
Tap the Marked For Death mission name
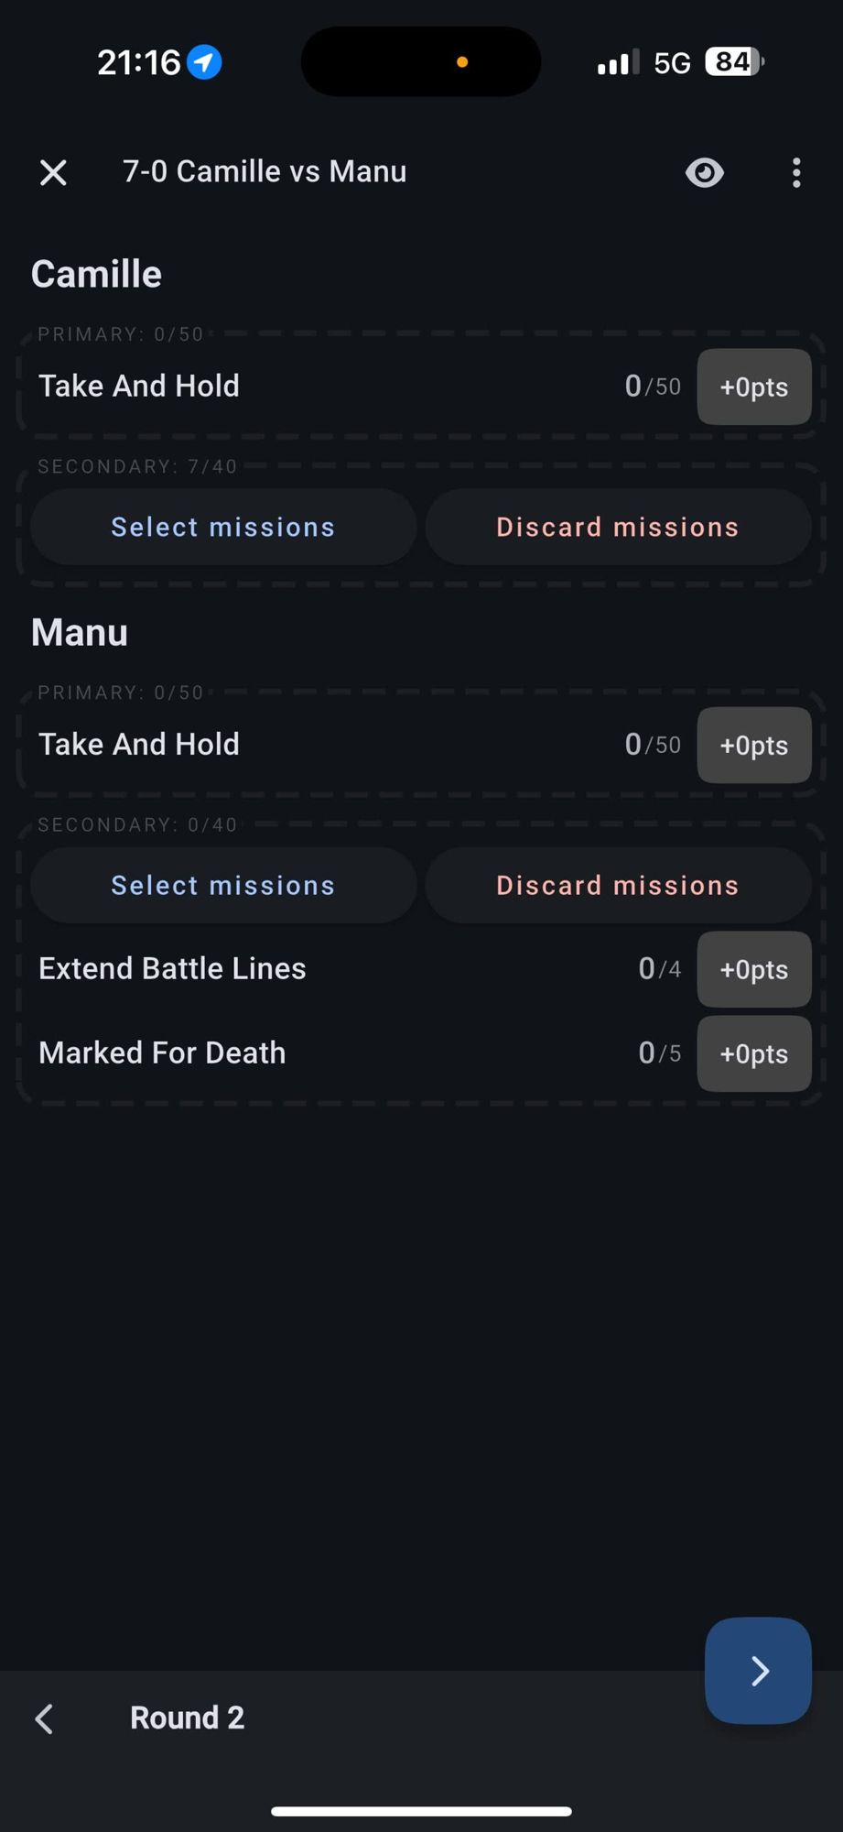[x=162, y=1052]
